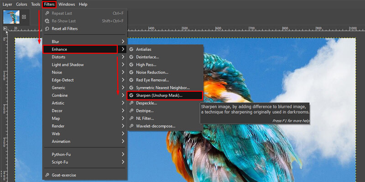
Task: Expand the Noise submenu
Action: point(85,72)
